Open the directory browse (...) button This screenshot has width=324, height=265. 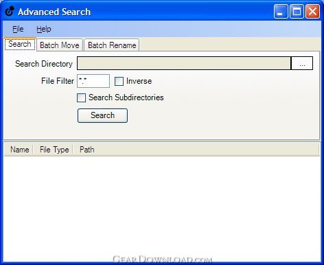click(x=302, y=63)
